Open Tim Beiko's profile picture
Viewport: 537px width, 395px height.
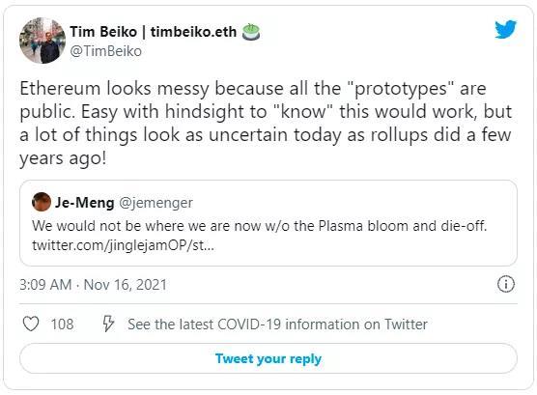tap(42, 41)
